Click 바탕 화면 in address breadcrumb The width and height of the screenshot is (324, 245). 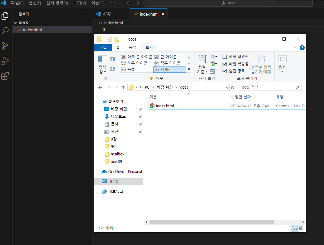point(165,87)
